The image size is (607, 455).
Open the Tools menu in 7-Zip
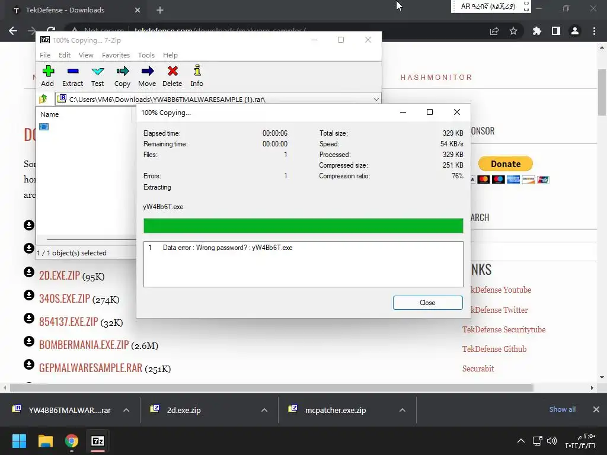(146, 55)
